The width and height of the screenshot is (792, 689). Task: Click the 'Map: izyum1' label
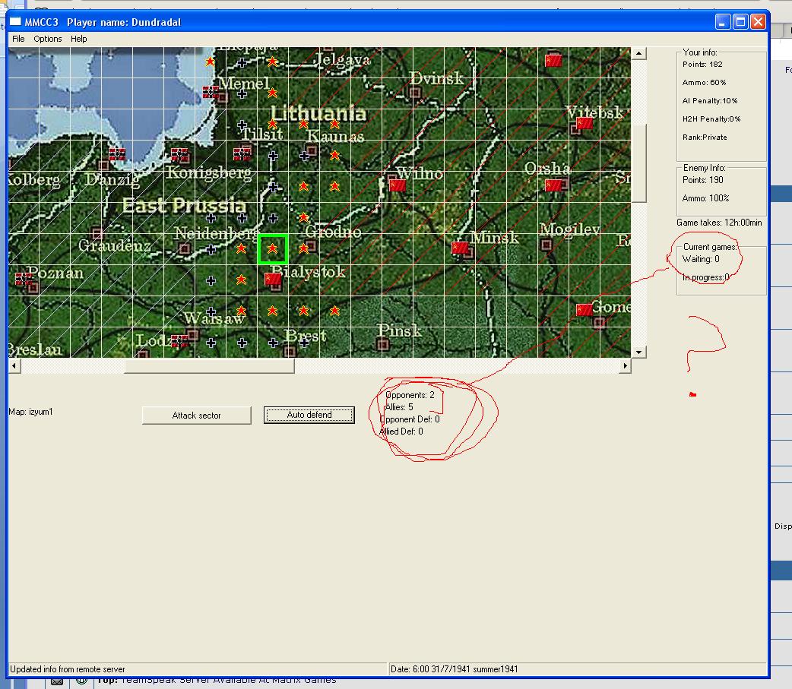[31, 412]
